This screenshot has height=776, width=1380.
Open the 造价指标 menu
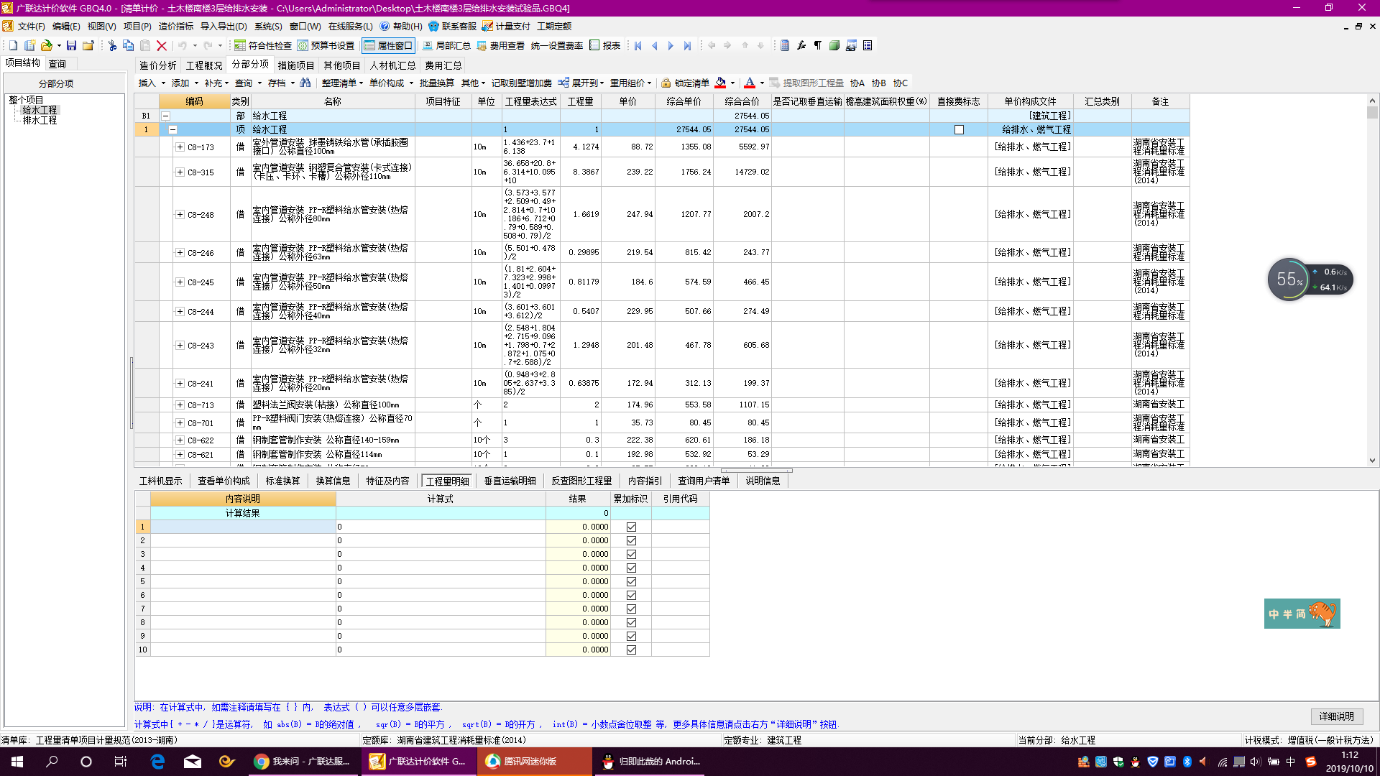(176, 26)
